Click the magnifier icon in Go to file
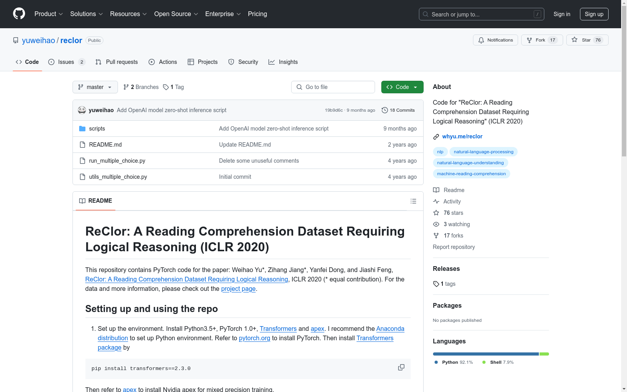This screenshot has width=627, height=392. (x=299, y=87)
